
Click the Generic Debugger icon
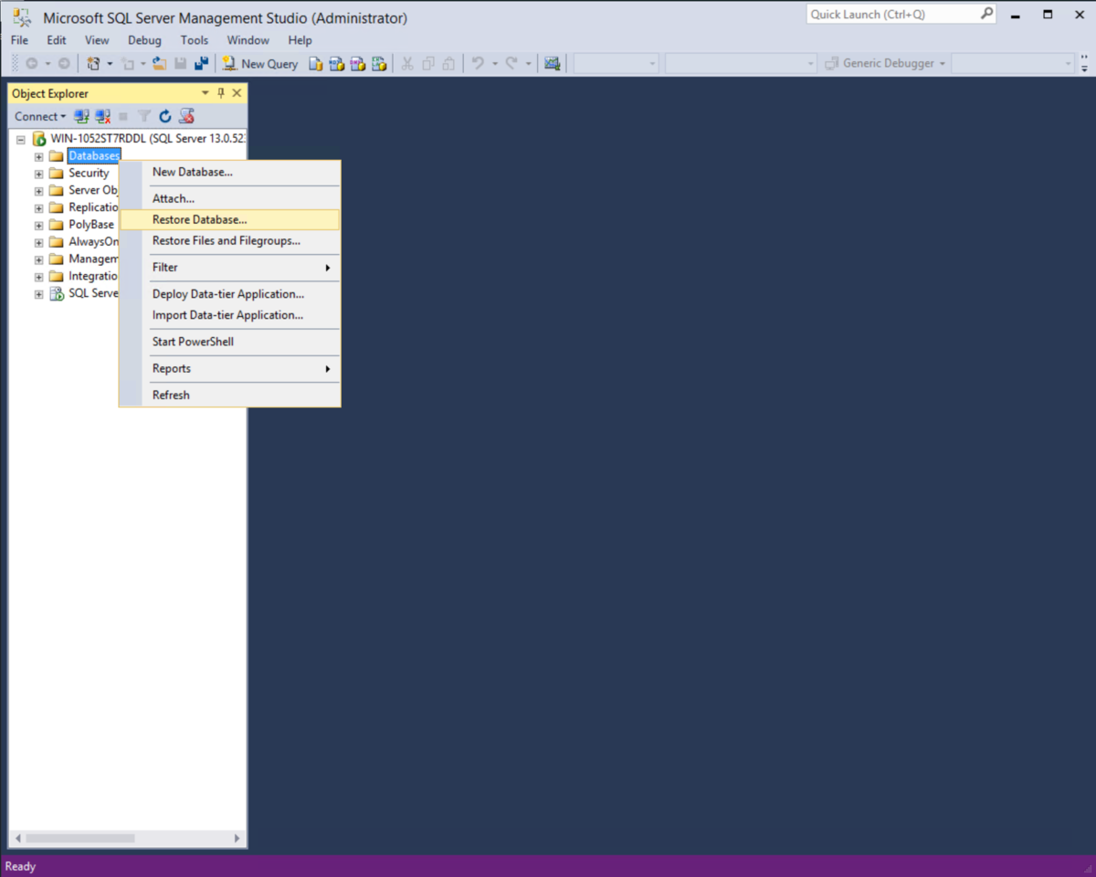click(832, 64)
